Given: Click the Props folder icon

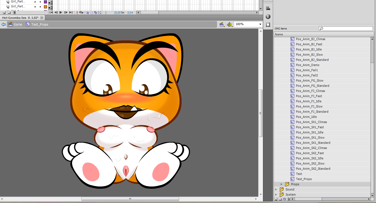Looking at the screenshot, I should point(287,184).
